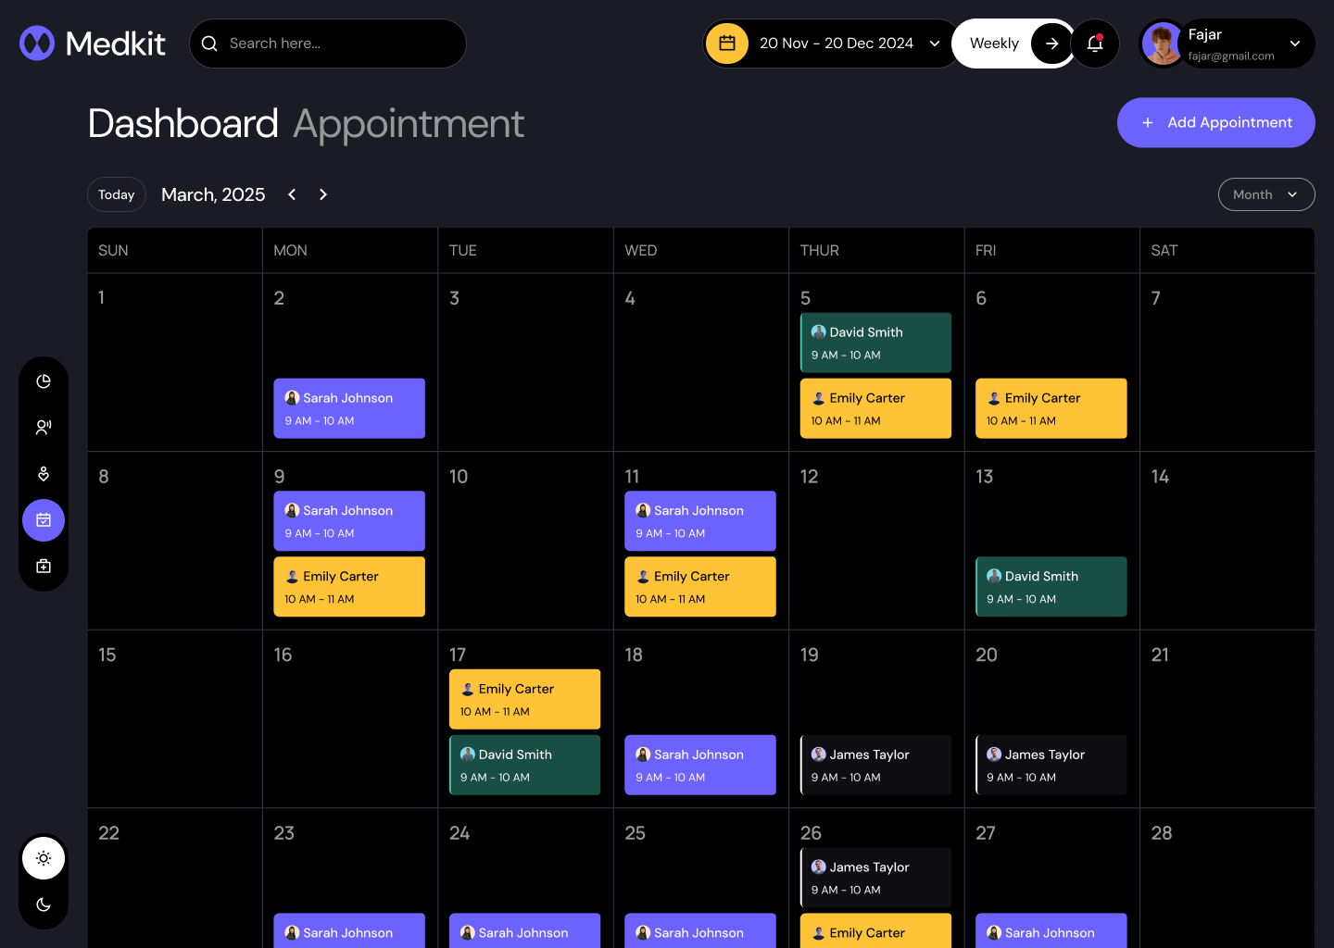Open the date range dropdown
This screenshot has height=948, width=1334.
coord(934,43)
